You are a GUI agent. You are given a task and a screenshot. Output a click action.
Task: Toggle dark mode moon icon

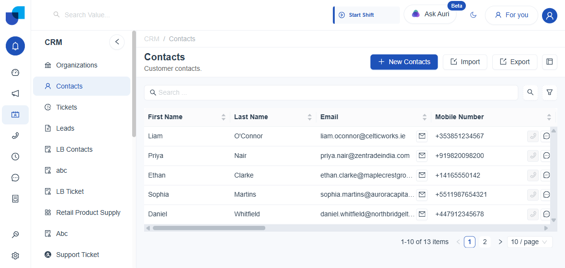click(x=474, y=15)
